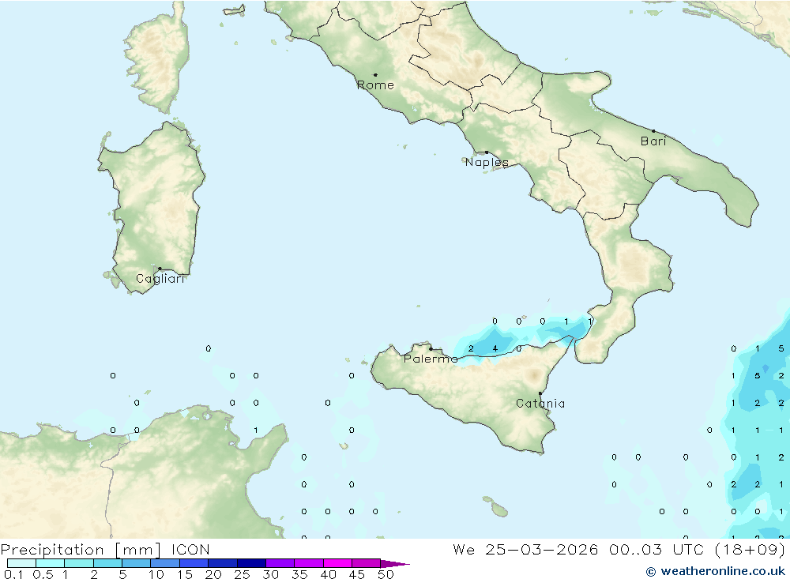Click the (18+09) forecast run text
This screenshot has width=790, height=579.
pos(750,550)
